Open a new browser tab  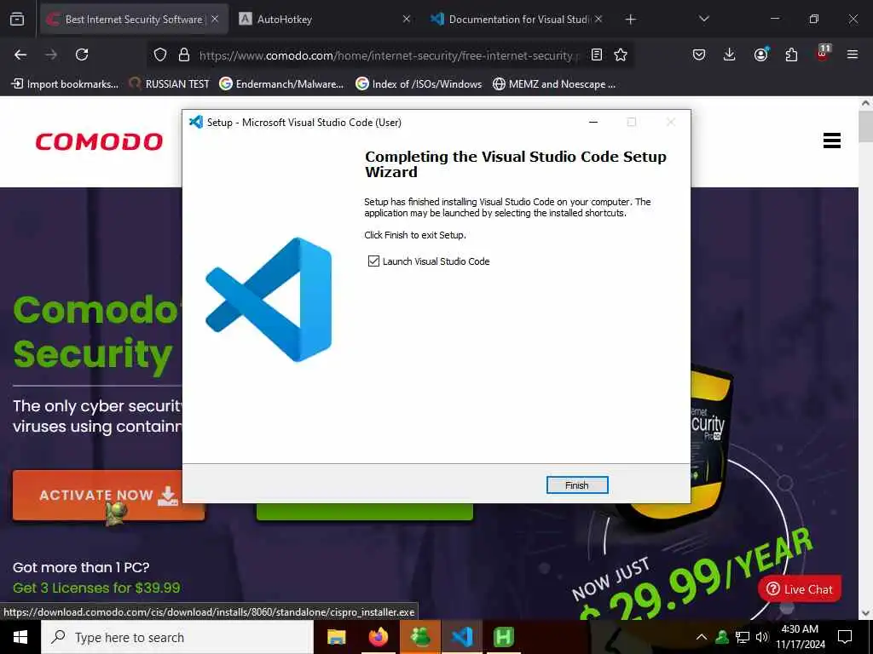click(x=630, y=20)
